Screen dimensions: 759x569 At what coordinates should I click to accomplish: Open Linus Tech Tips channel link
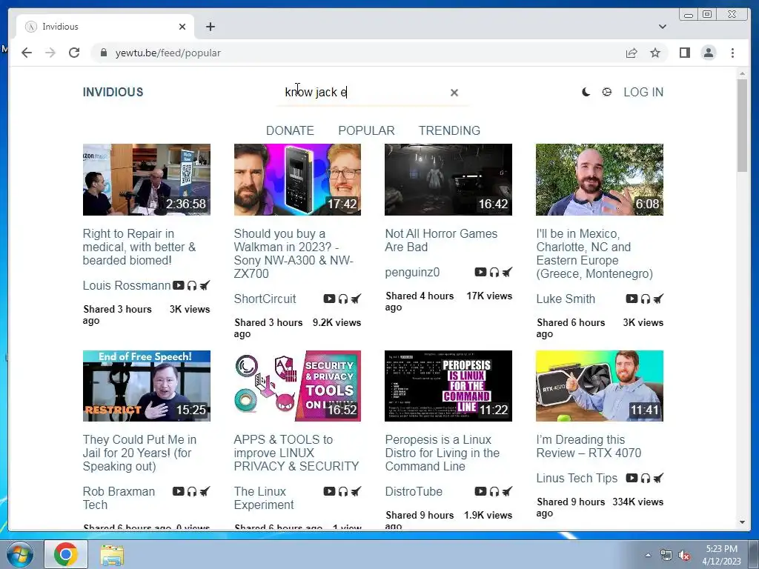pos(577,478)
